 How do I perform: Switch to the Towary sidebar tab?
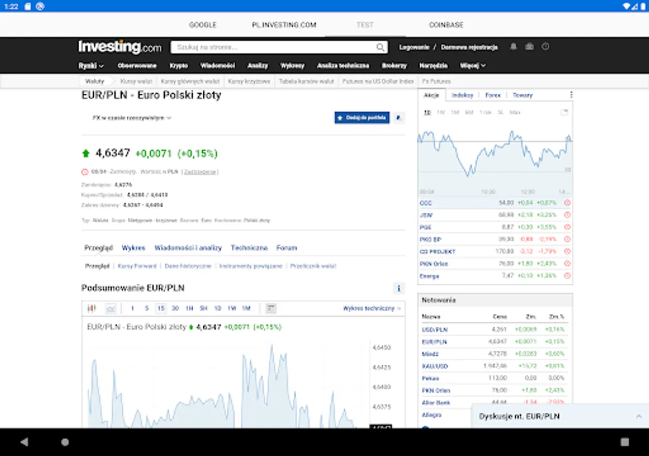[x=523, y=95]
